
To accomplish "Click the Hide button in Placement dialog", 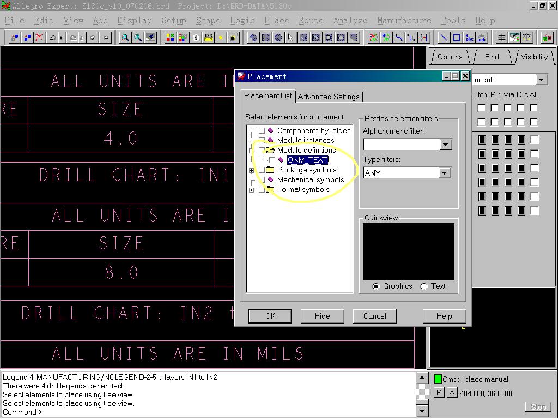I will pyautogui.click(x=322, y=316).
